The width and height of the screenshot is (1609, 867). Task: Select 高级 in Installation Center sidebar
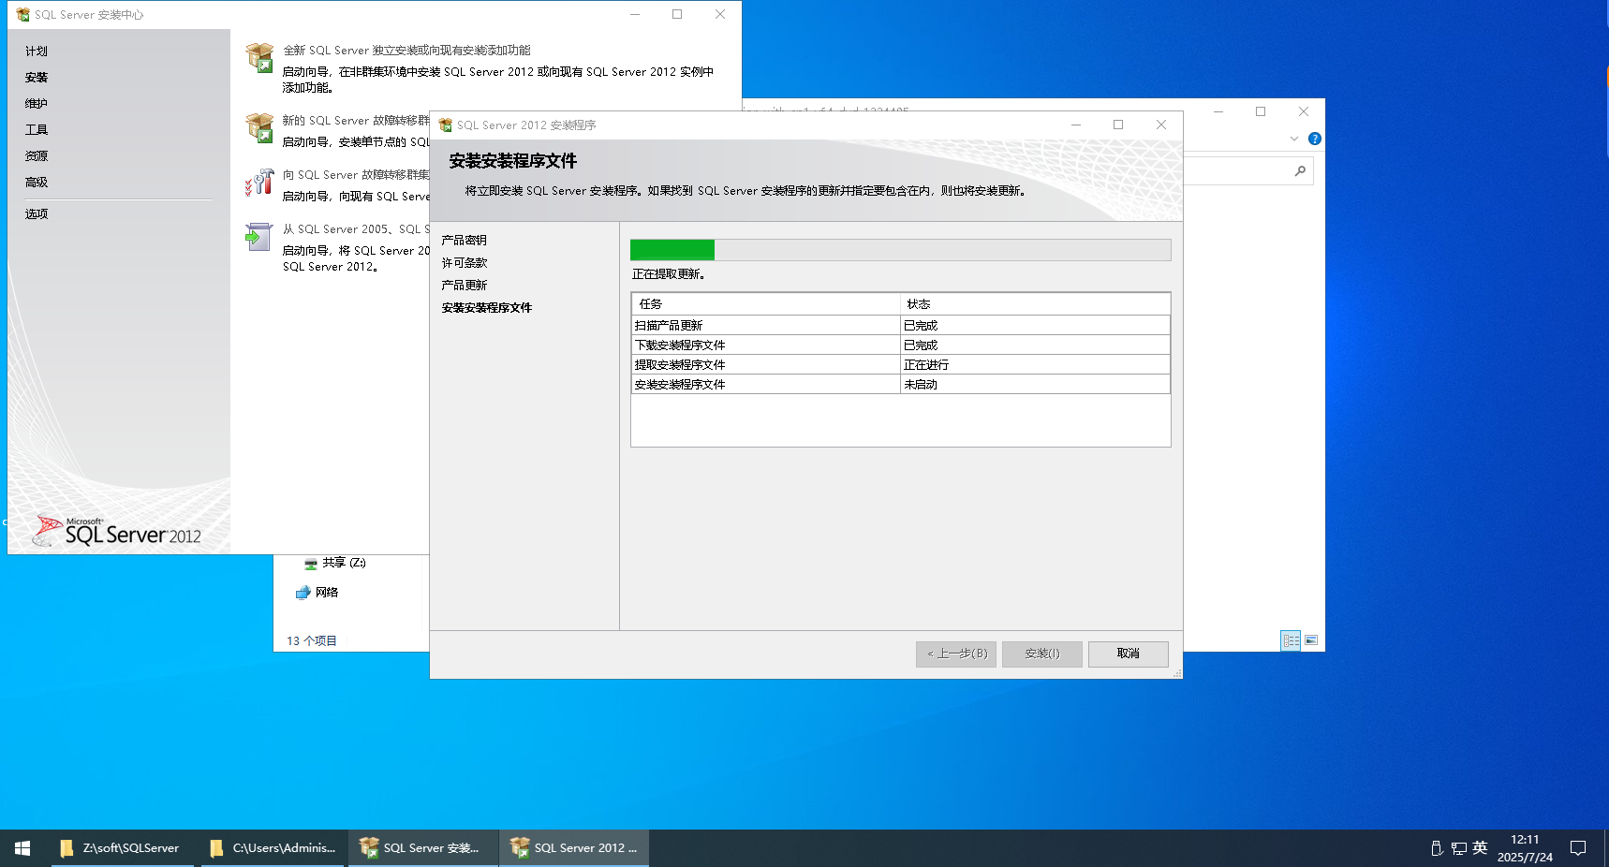[x=37, y=183]
